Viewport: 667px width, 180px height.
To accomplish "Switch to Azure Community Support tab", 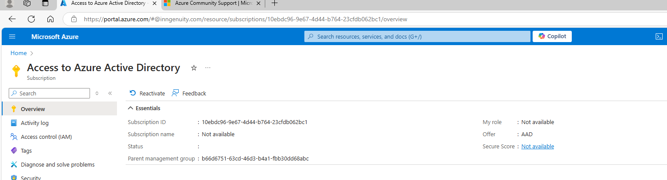I will (213, 3).
